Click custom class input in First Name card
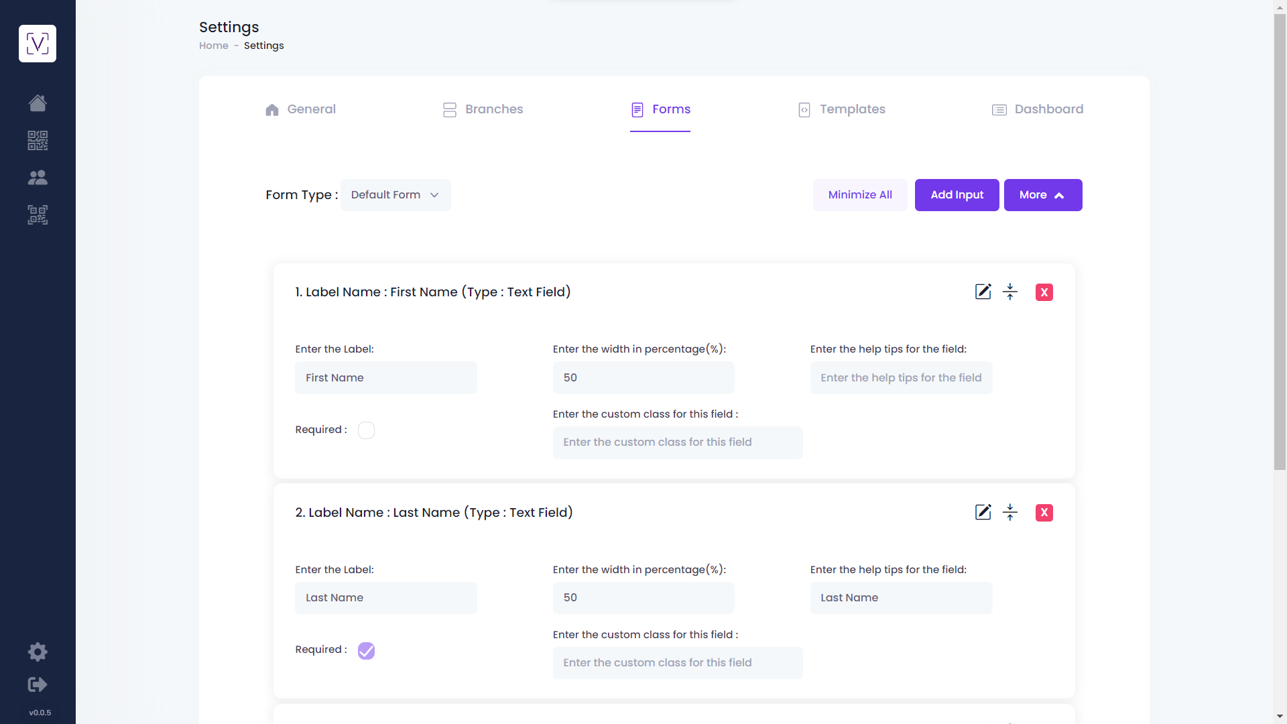The image size is (1287, 724). coord(678,442)
